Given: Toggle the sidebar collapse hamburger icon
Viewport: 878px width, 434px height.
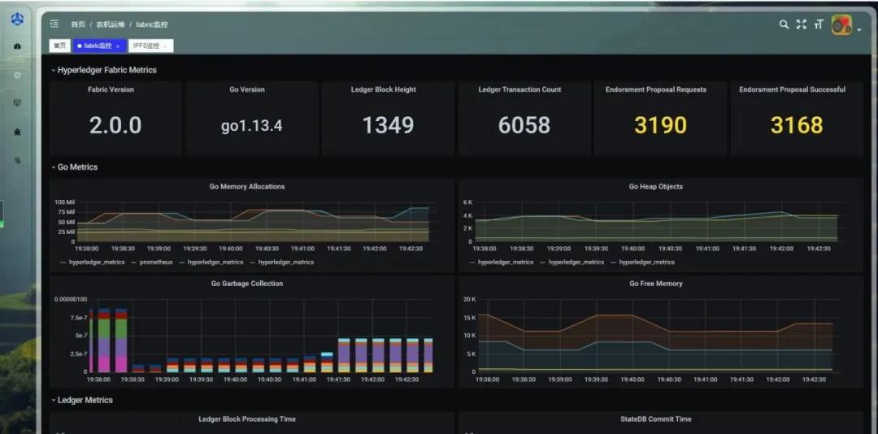Looking at the screenshot, I should click(54, 24).
